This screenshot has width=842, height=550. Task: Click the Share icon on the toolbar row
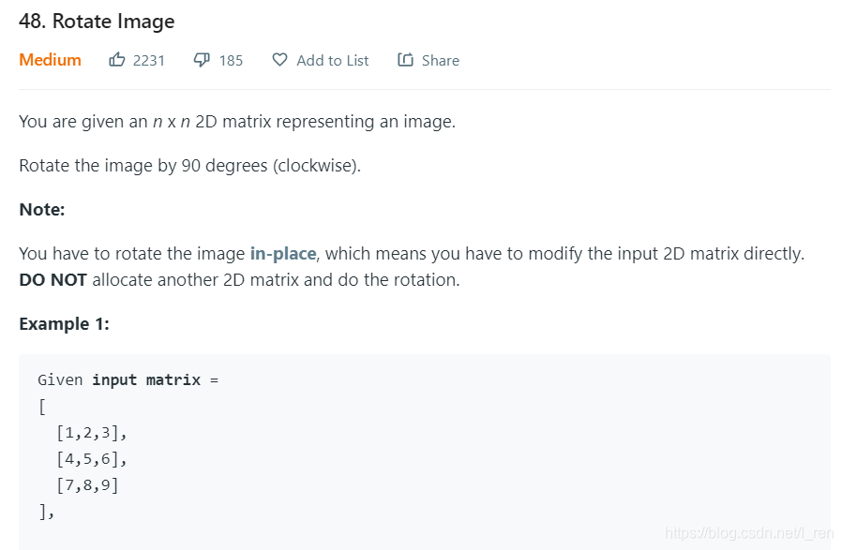[x=404, y=59]
